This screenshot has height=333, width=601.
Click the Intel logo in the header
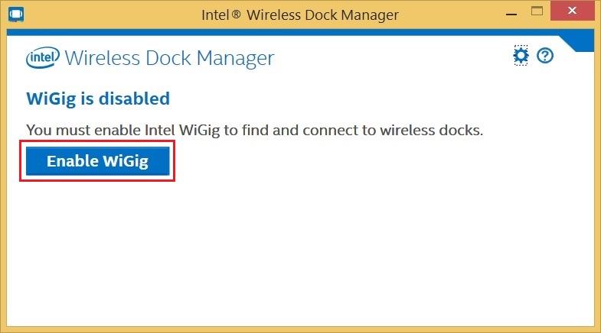(43, 57)
